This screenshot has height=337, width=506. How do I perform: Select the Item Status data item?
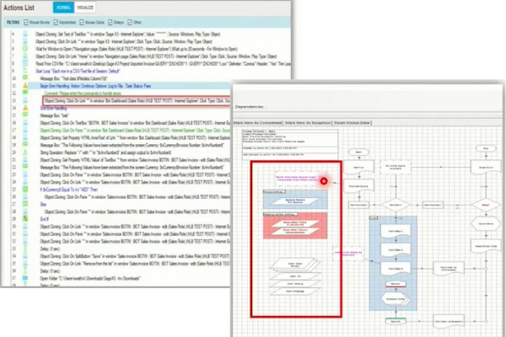coord(295,284)
